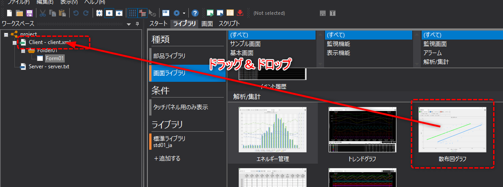Image resolution: width=503 pixels, height=187 pixels.
Task: Open the ファイル(F) menu
Action: (18, 2)
